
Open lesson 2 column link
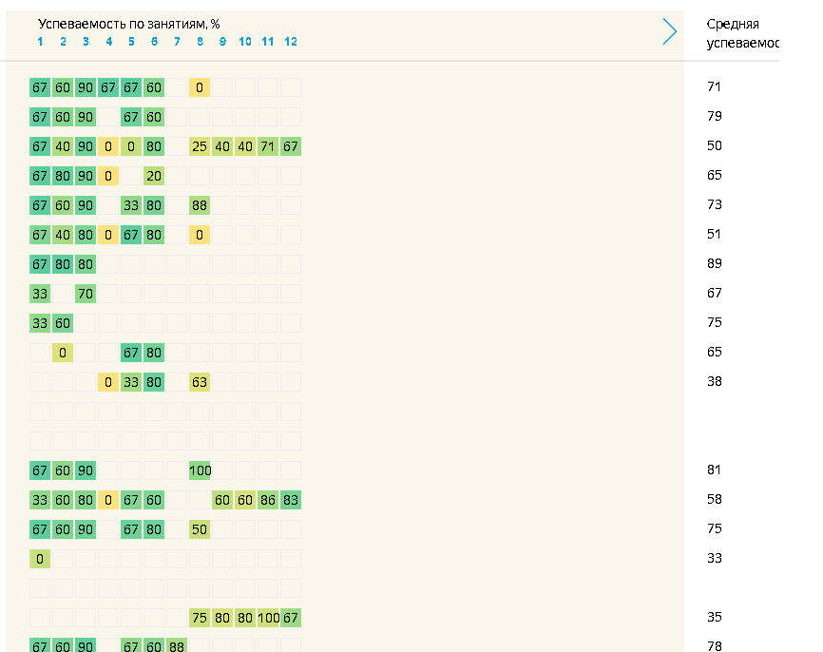tap(63, 42)
